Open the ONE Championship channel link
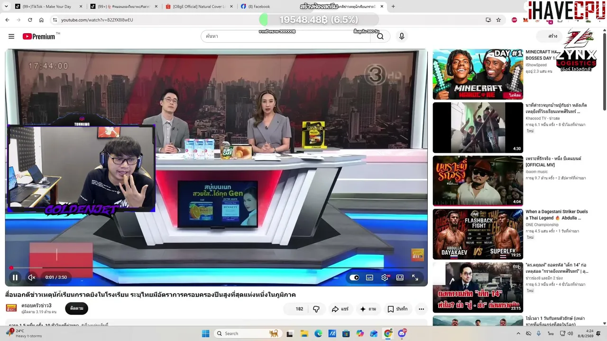This screenshot has height=341, width=607. click(x=542, y=225)
